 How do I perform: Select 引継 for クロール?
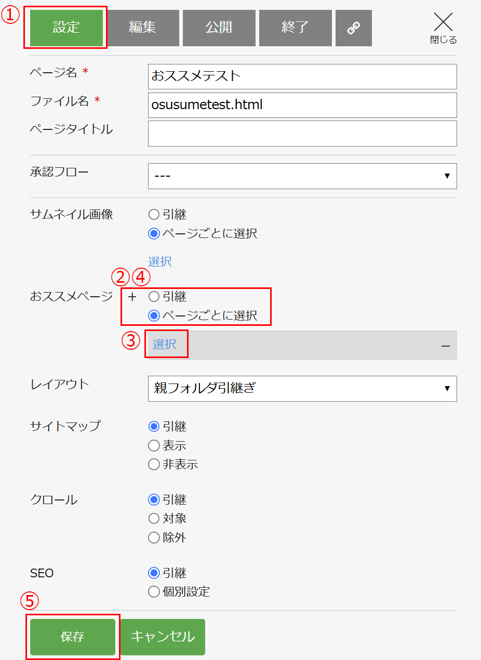point(154,500)
